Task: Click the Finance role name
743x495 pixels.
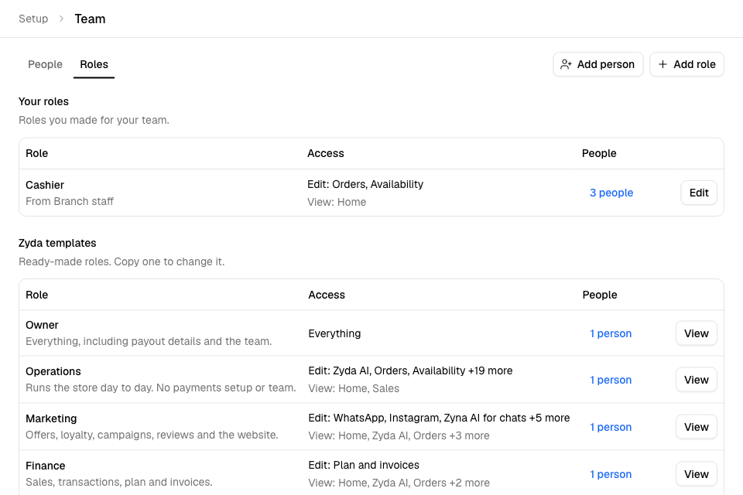Action: coord(45,466)
